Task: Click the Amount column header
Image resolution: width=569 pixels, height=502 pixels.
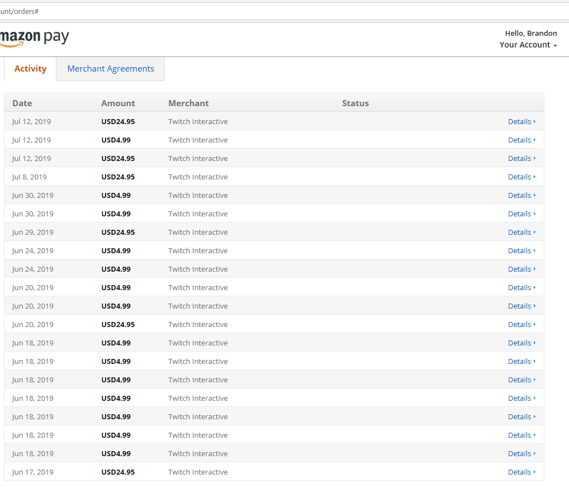Action: coord(118,103)
